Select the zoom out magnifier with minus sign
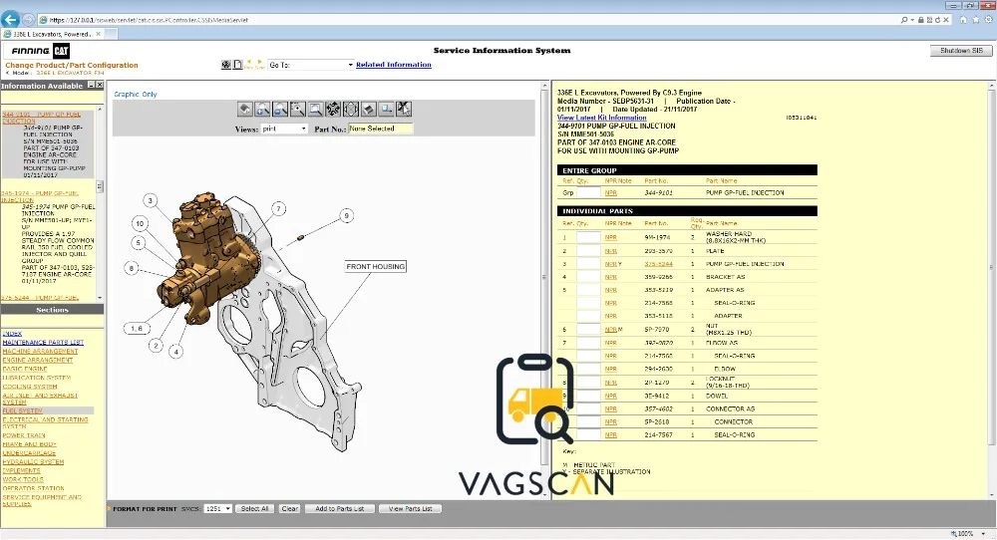Viewport: 997px width, 540px height. (280, 110)
